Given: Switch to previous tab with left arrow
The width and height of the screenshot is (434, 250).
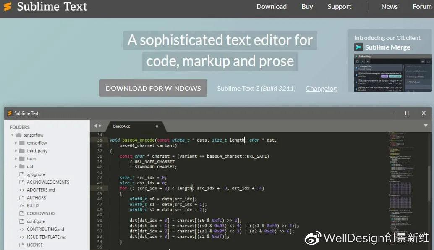Looking at the screenshot, I should (95, 126).
